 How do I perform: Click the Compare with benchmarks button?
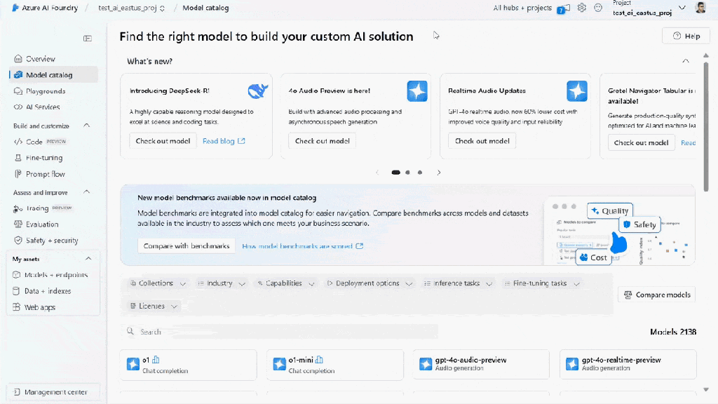pyautogui.click(x=187, y=246)
